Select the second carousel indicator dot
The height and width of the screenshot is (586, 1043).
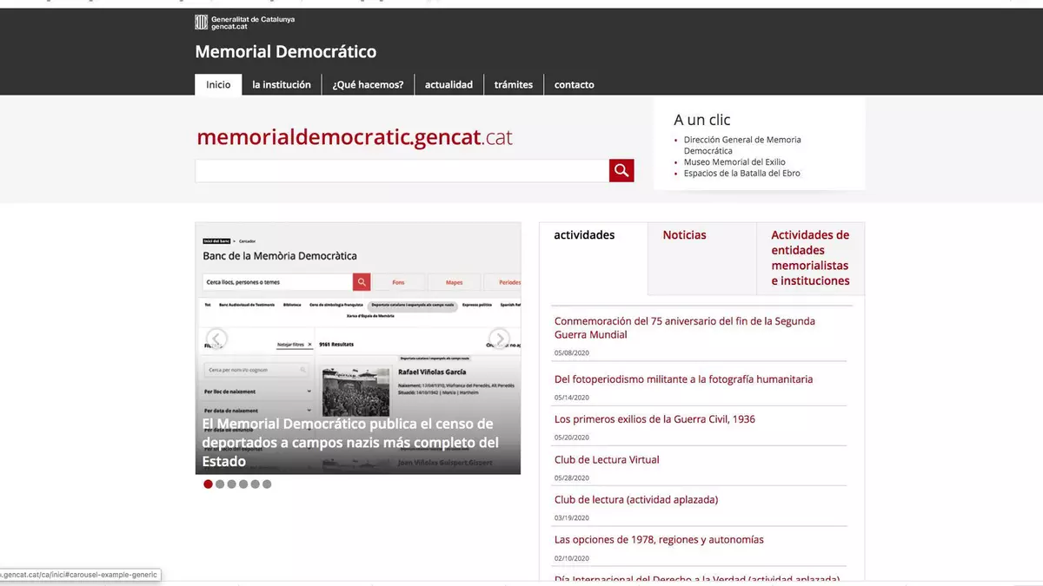[220, 484]
